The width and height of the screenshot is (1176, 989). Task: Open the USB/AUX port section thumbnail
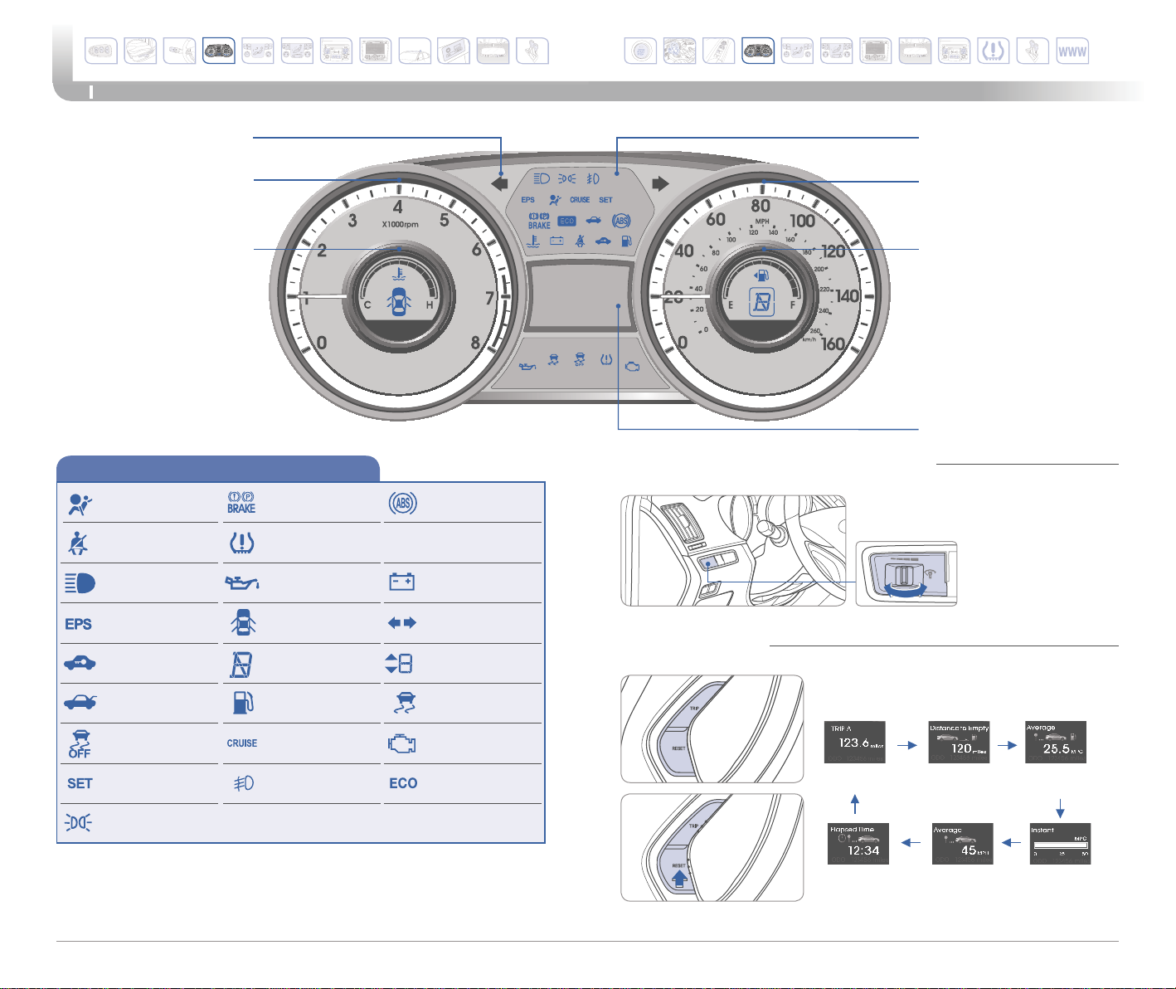coord(454,51)
